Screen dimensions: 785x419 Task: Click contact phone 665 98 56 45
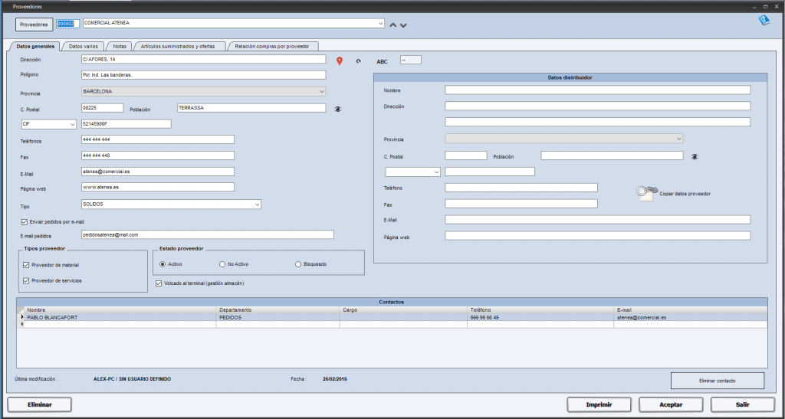[x=540, y=317]
